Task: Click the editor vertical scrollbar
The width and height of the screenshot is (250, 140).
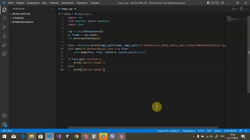Action: pos(248,54)
